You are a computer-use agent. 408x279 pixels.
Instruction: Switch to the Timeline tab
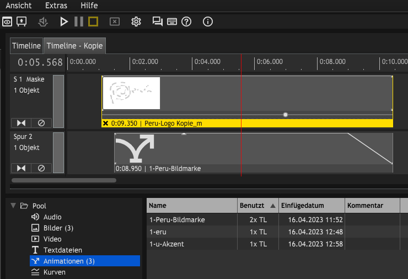tap(26, 46)
